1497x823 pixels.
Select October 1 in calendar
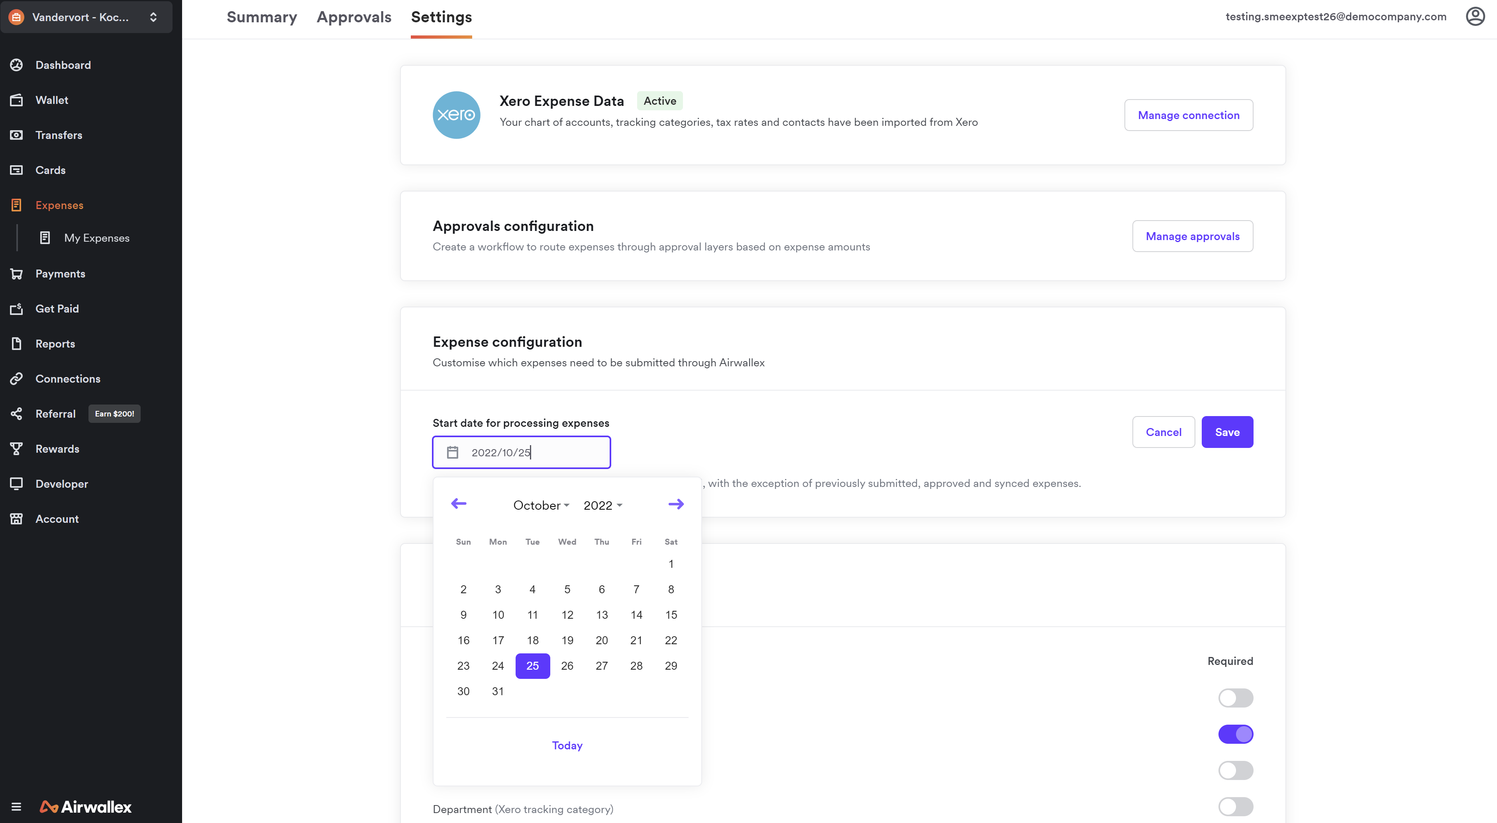671,564
